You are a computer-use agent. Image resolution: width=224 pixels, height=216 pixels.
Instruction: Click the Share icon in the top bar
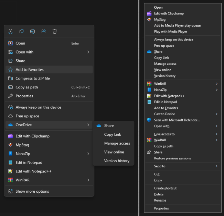point(44,31)
